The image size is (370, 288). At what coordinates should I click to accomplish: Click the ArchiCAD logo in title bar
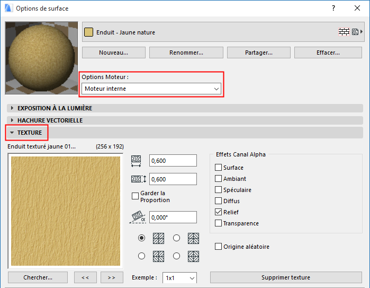[x=8, y=8]
